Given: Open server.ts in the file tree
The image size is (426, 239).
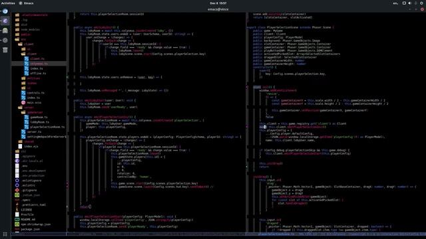Looking at the screenshot, I should [x=34, y=132].
